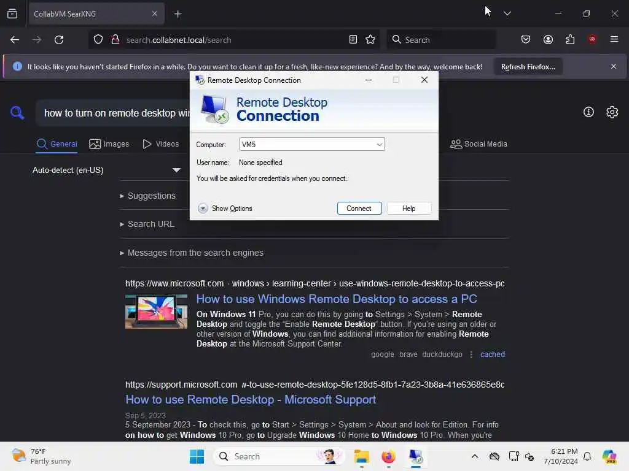The height and width of the screenshot is (471, 629).
Task: Click the insecure connection padlock icon
Action: [x=115, y=40]
